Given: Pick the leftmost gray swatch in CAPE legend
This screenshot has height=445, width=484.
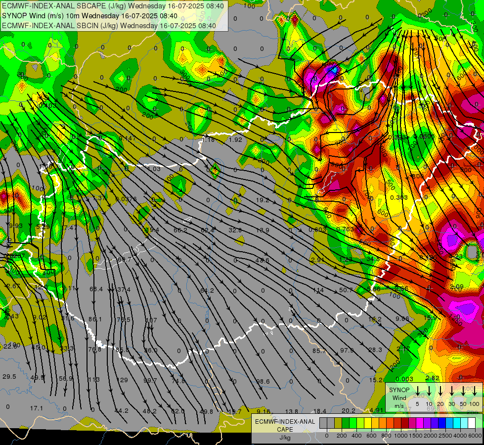Looking at the screenshot, I should coord(323,423).
